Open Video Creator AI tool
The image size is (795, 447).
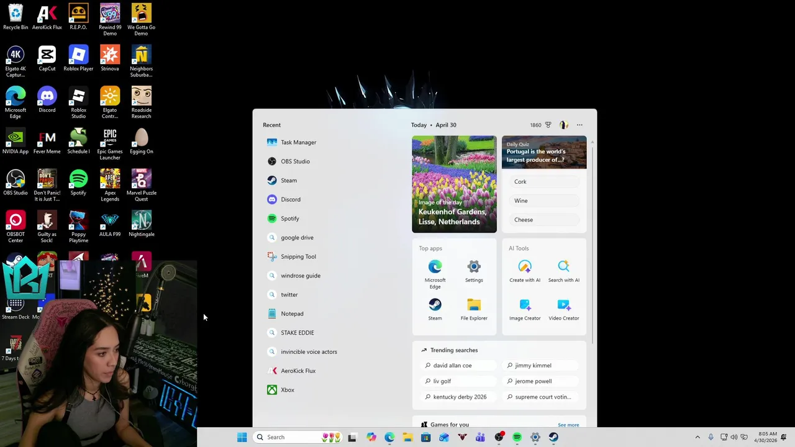(564, 309)
